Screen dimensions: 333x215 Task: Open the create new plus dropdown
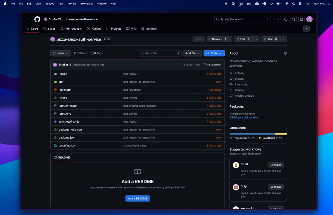click(275, 19)
